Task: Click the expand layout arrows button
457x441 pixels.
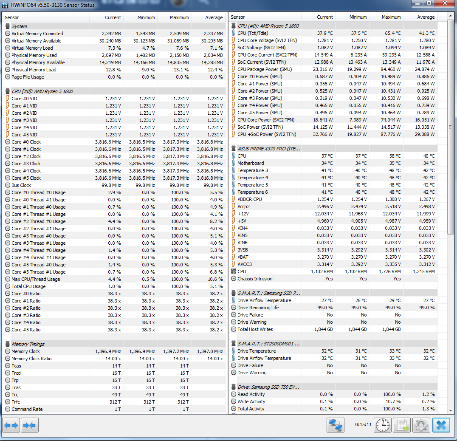Action: tap(11, 425)
